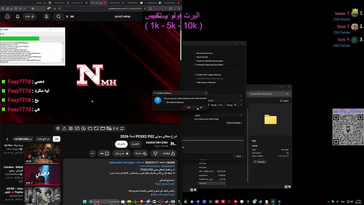Dislike the video with thumbs down
The height and width of the screenshot is (205, 364).
155,153
